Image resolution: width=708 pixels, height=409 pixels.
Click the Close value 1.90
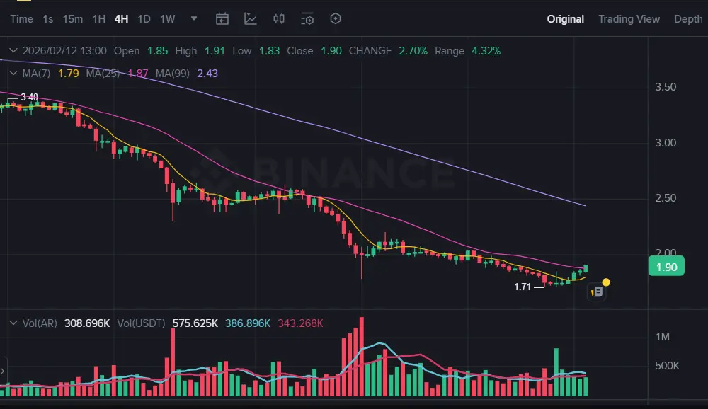[x=331, y=51]
